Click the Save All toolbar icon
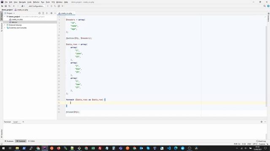270x151 pixels. click(5, 6)
